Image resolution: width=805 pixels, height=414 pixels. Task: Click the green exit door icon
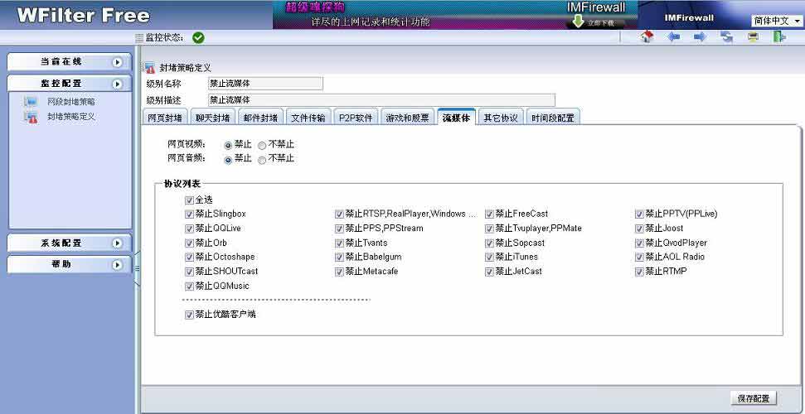pos(779,36)
